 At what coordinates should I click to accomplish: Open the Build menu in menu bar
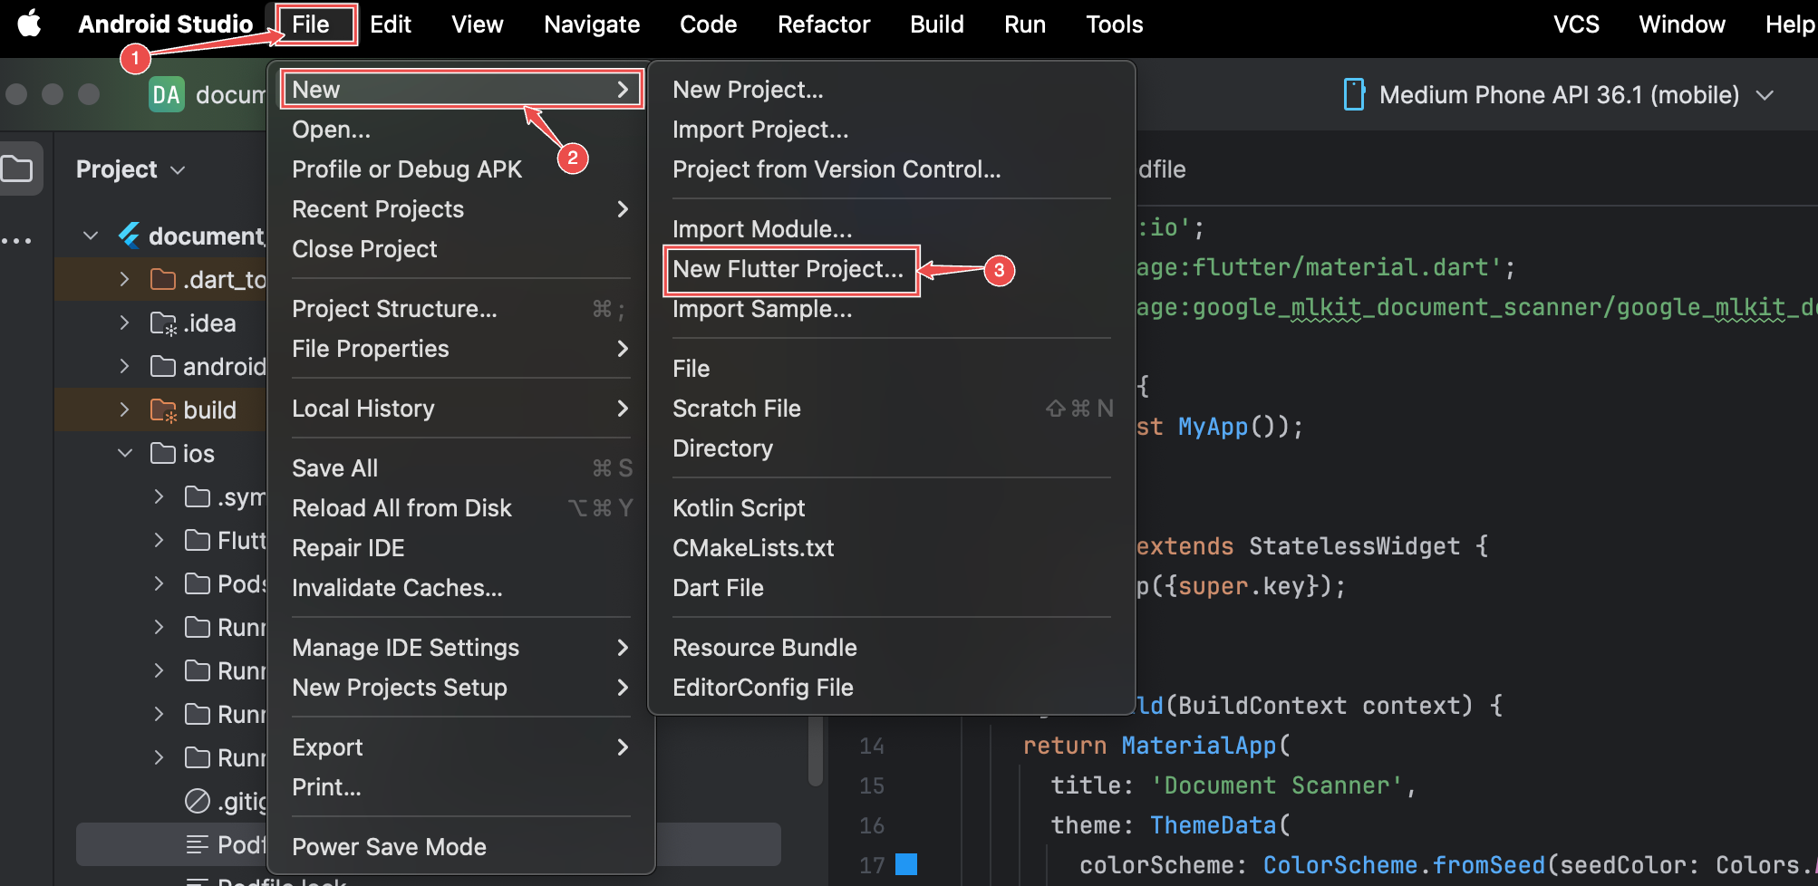(x=936, y=24)
